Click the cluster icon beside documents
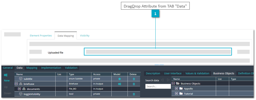Screen dimensions: 256x100 [x=24, y=89]
